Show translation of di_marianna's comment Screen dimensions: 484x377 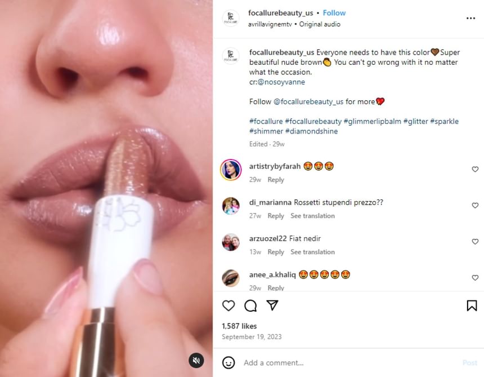click(x=312, y=216)
